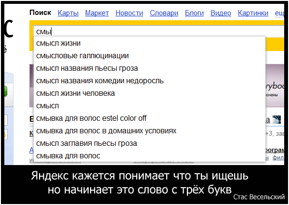The height and width of the screenshot is (205, 289).
Task: Open the Блоги link
Action: 194,13
